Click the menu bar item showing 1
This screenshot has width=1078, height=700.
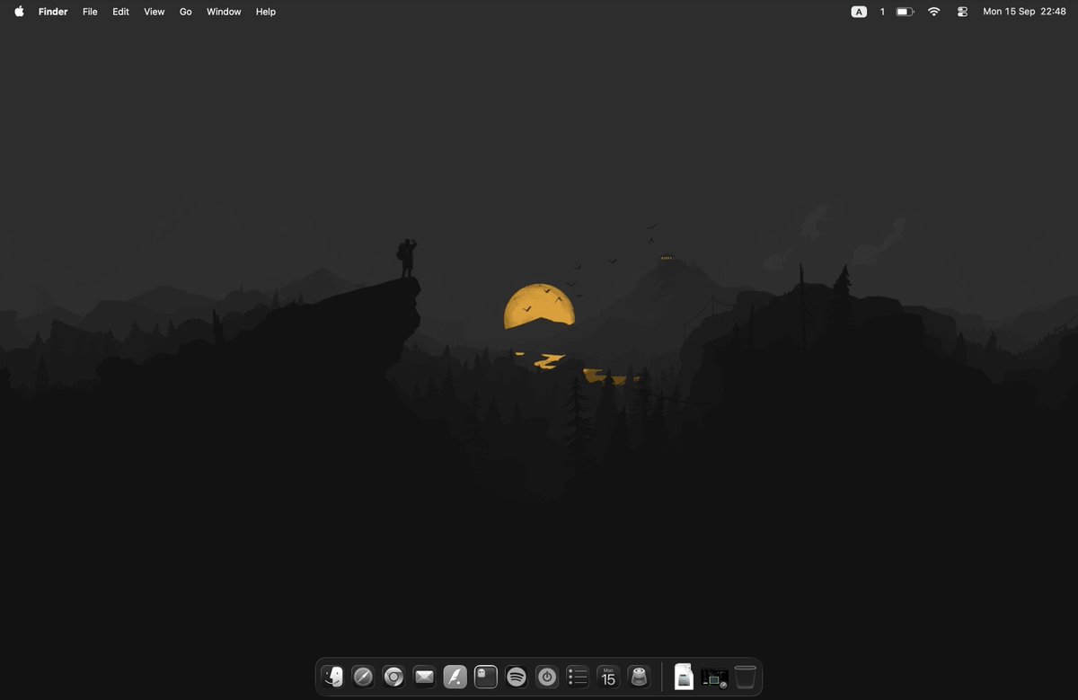[x=882, y=12]
